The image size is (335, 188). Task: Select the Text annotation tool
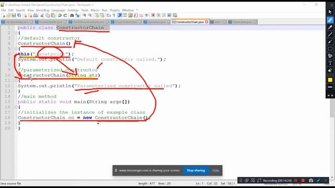330,63
